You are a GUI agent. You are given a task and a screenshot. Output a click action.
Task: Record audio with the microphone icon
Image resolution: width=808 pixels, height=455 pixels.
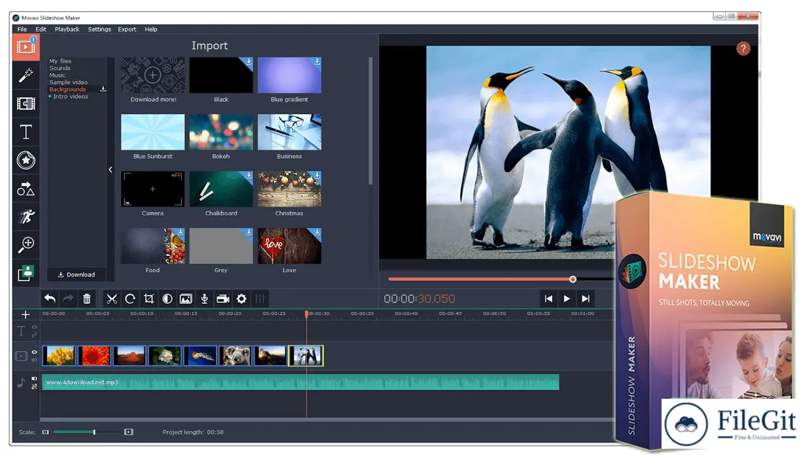(x=204, y=299)
